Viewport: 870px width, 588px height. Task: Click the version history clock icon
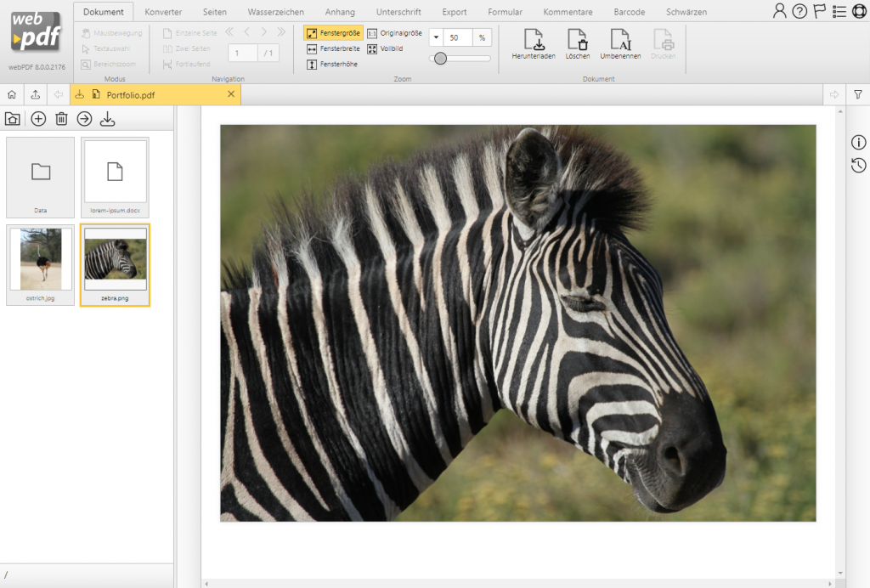click(858, 165)
